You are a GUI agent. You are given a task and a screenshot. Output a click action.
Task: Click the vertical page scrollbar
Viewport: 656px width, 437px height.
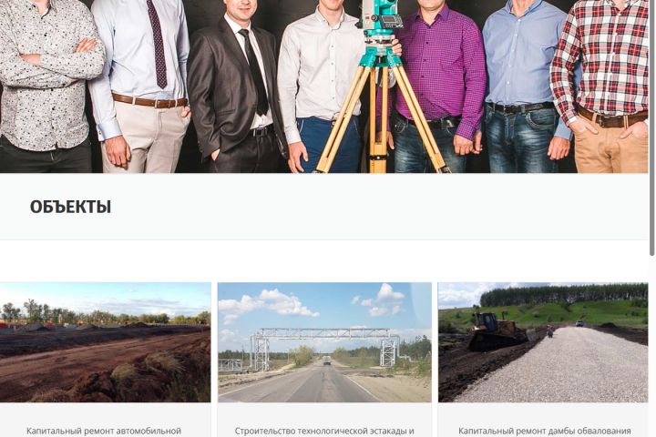651,127
